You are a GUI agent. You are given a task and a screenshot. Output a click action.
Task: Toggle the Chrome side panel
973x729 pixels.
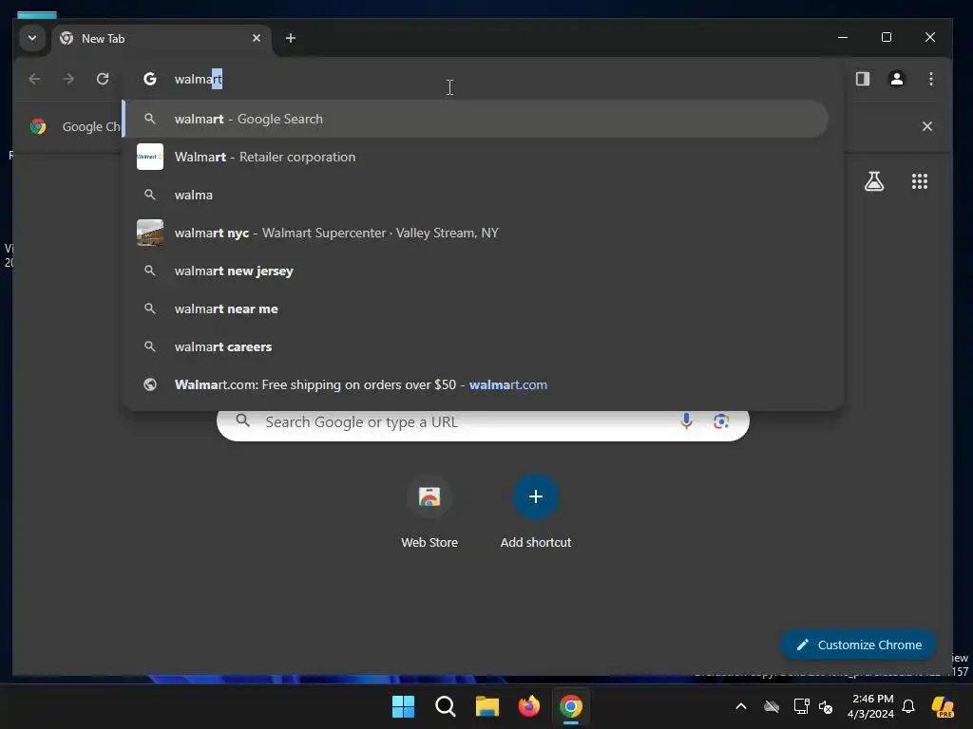point(863,79)
